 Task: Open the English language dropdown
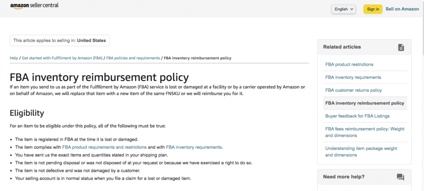click(x=344, y=9)
